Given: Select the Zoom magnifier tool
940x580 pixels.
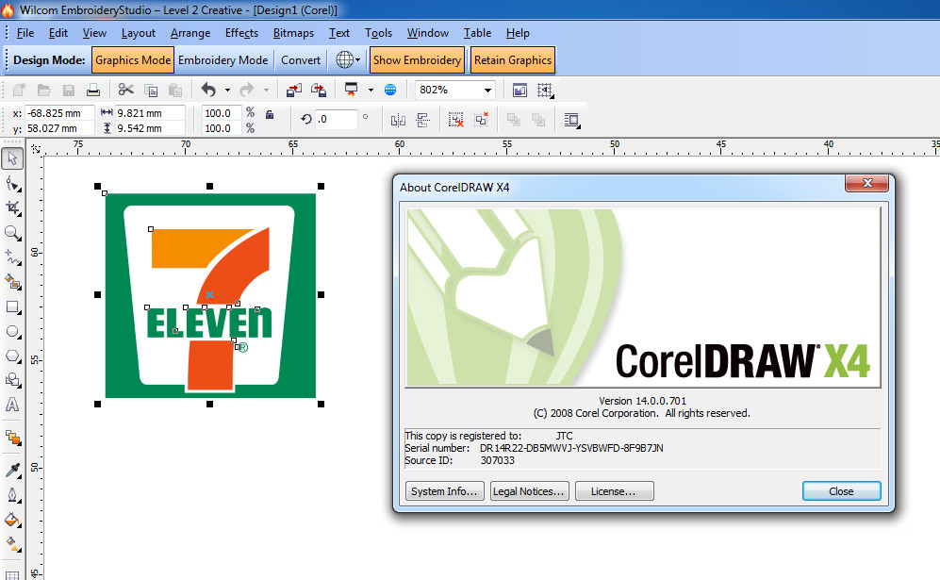Looking at the screenshot, I should (x=12, y=233).
